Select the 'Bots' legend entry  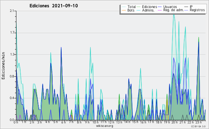click(131, 10)
